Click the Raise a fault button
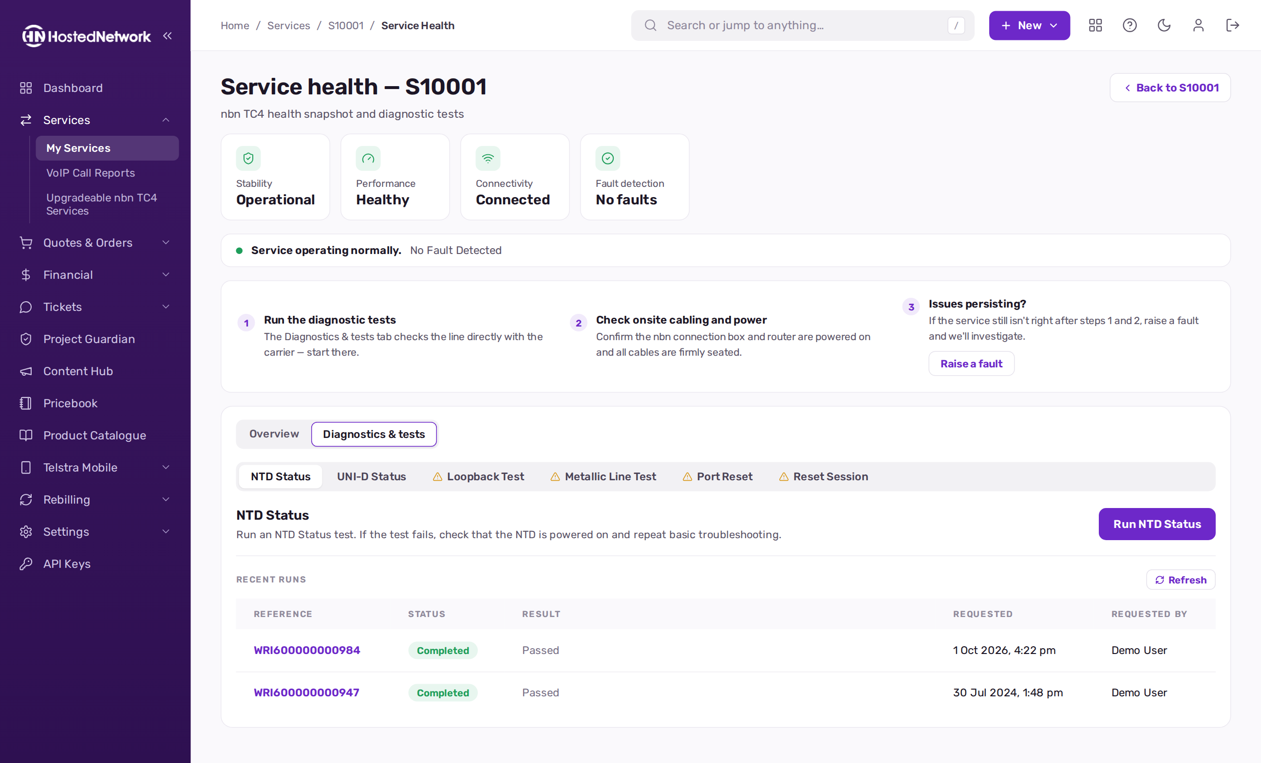 coord(971,363)
